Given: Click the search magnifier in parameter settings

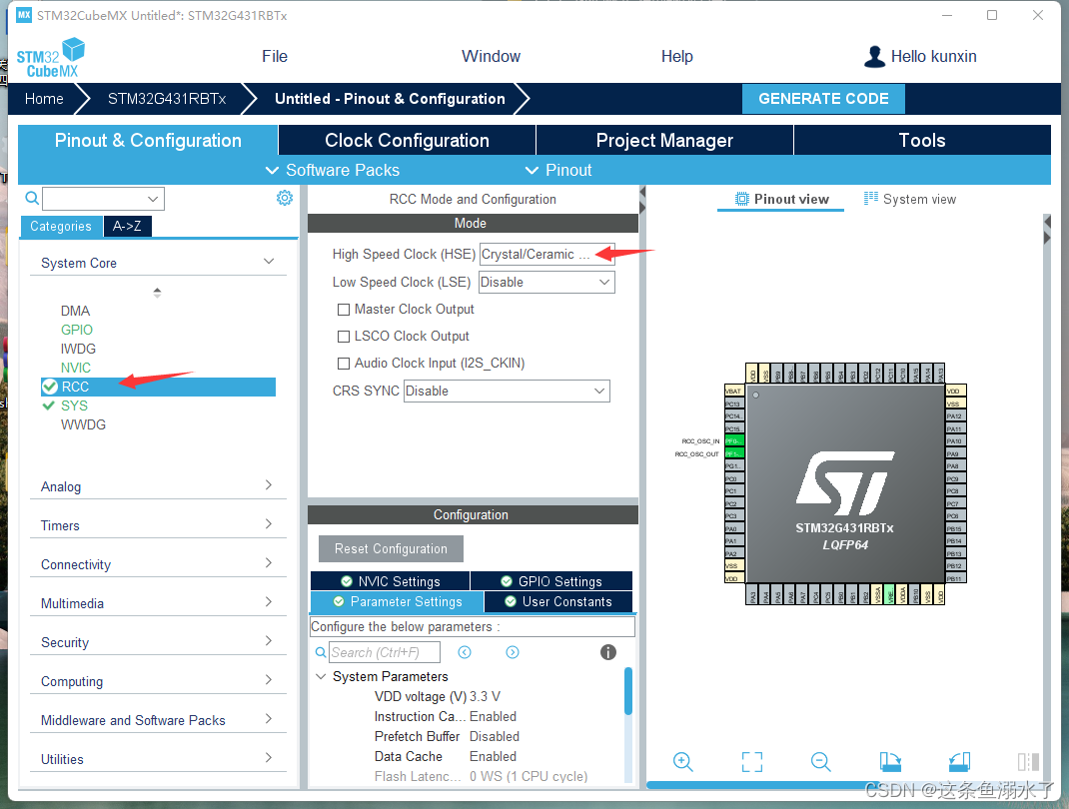Looking at the screenshot, I should (x=320, y=652).
